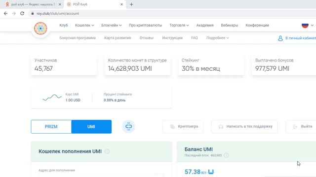Click the browser back arrow

pyautogui.click(x=5, y=13)
